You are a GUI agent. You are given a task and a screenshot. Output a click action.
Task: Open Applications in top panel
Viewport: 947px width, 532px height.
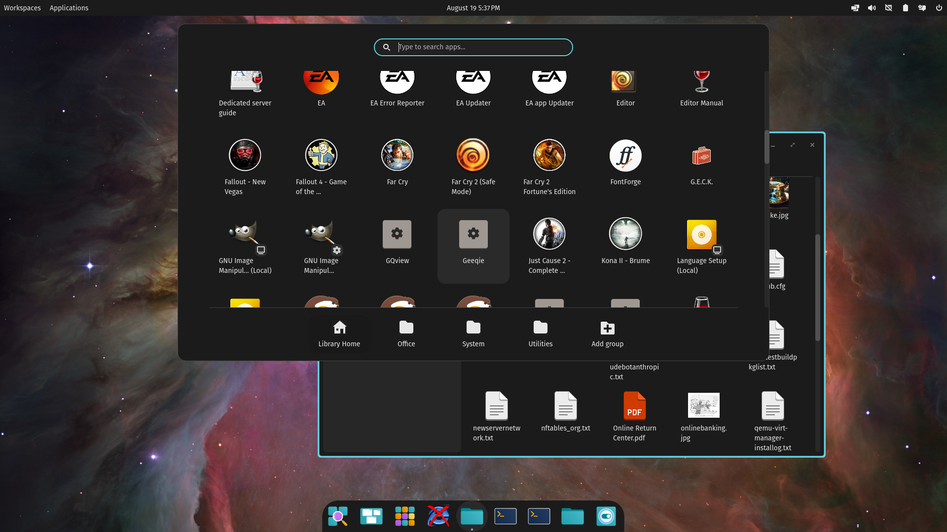tap(69, 8)
